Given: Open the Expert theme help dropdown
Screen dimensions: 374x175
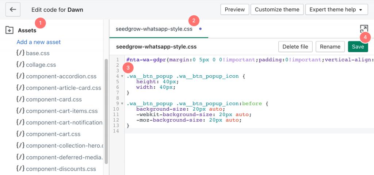Looking at the screenshot, I should [x=336, y=10].
